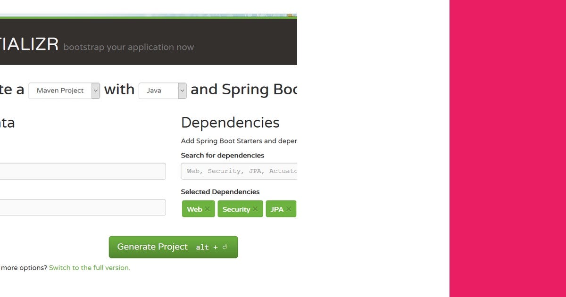Image resolution: width=566 pixels, height=297 pixels.
Task: Switch to the full version
Action: click(x=89, y=268)
